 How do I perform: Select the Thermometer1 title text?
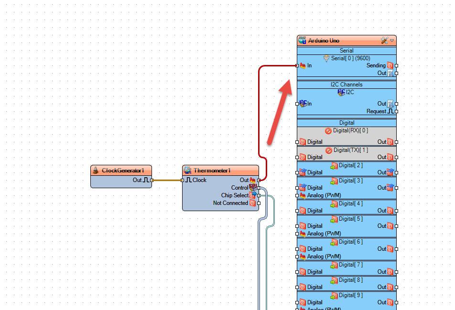(212, 171)
